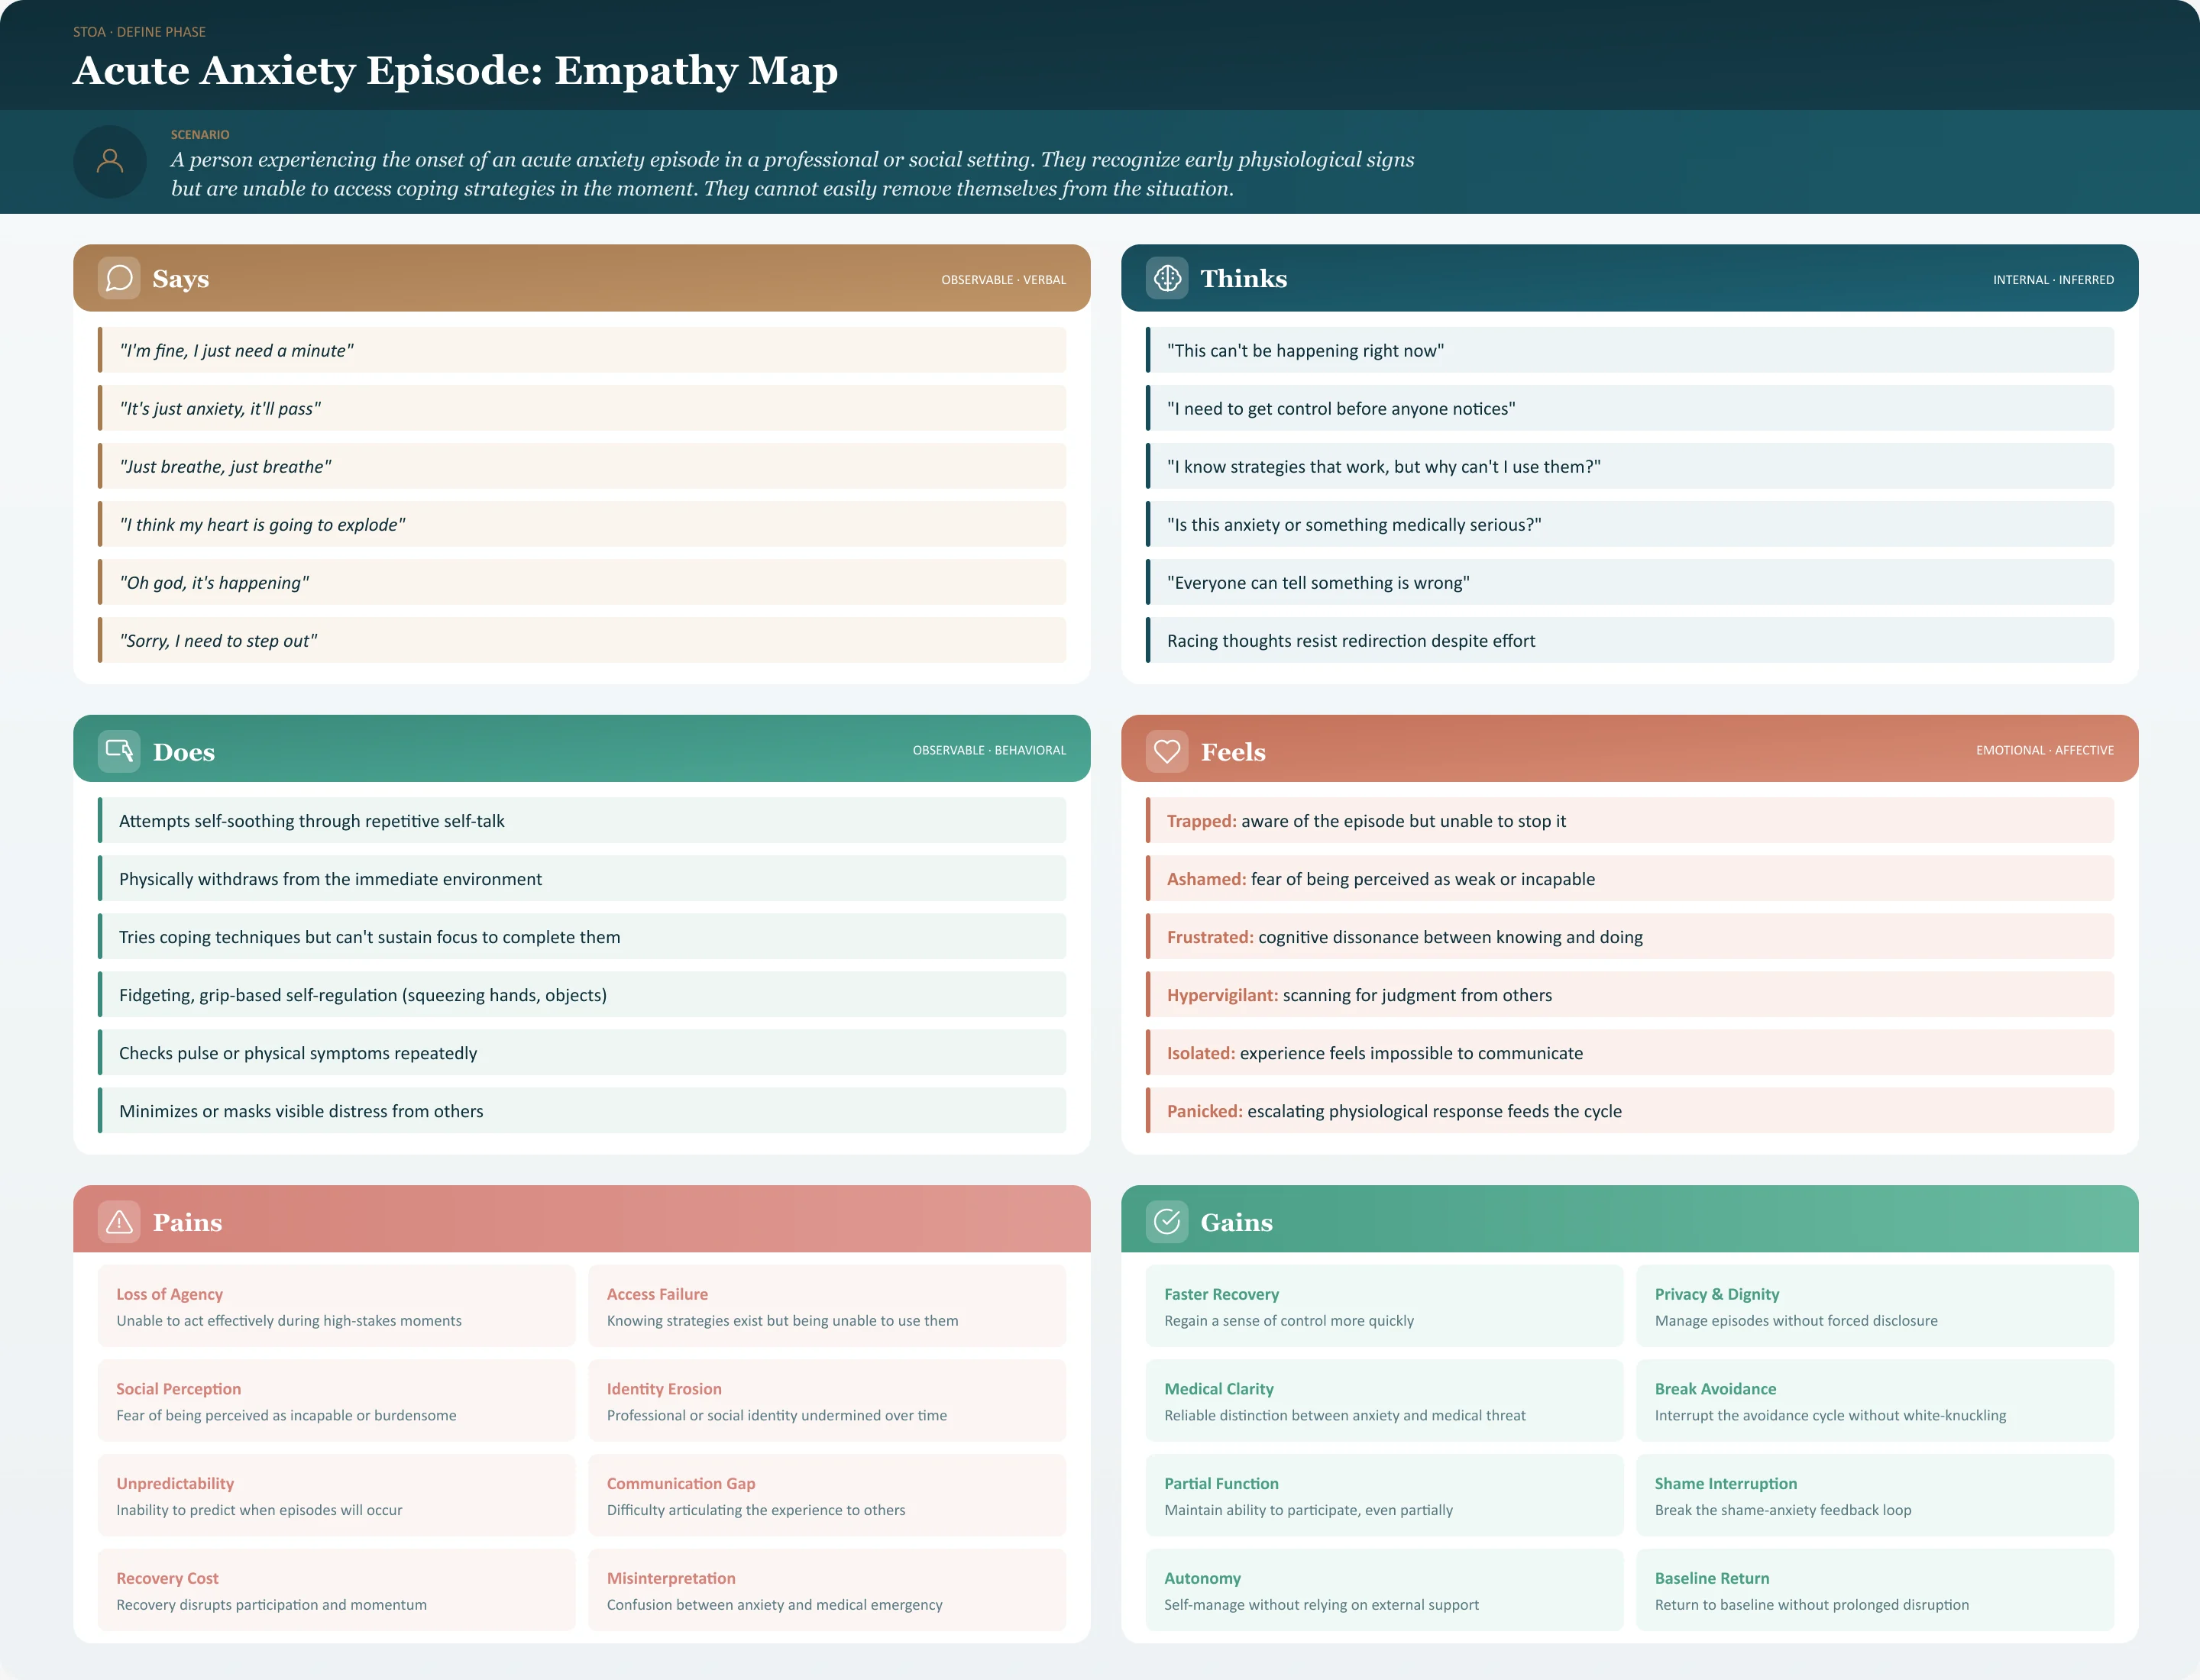Image resolution: width=2200 pixels, height=1680 pixels.
Task: Select the Recovery Cost pain card
Action: tap(337, 1590)
